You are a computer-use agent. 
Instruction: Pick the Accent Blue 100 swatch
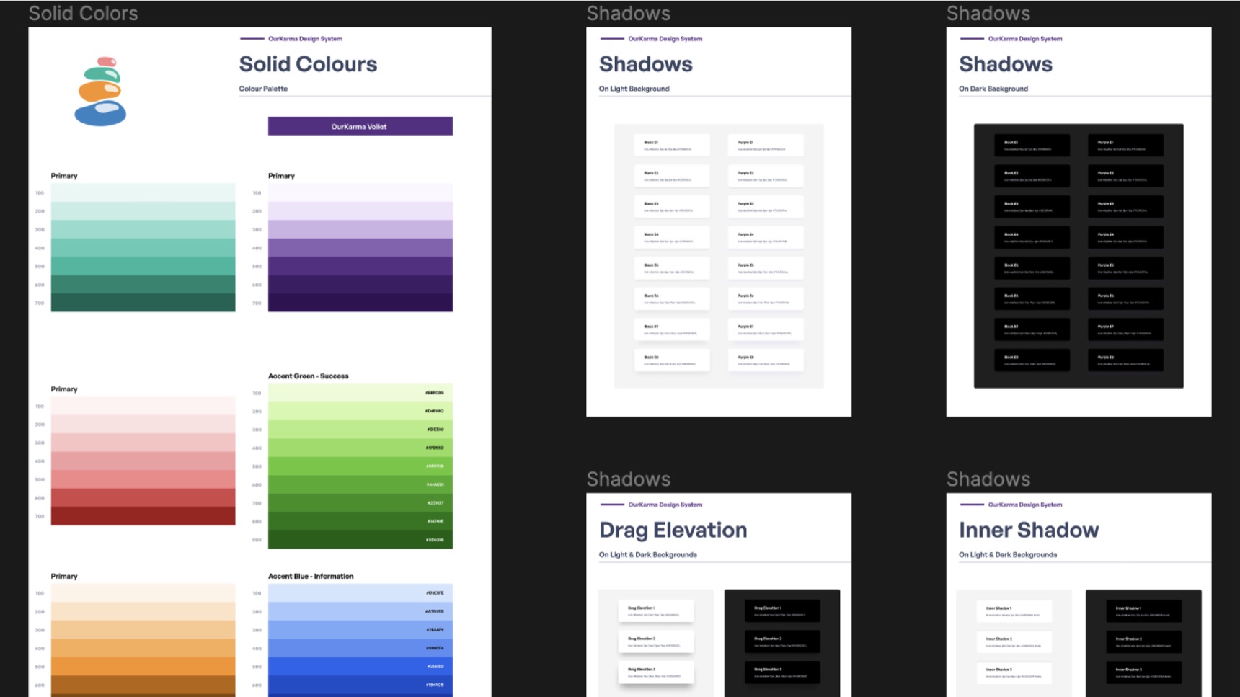[x=360, y=593]
